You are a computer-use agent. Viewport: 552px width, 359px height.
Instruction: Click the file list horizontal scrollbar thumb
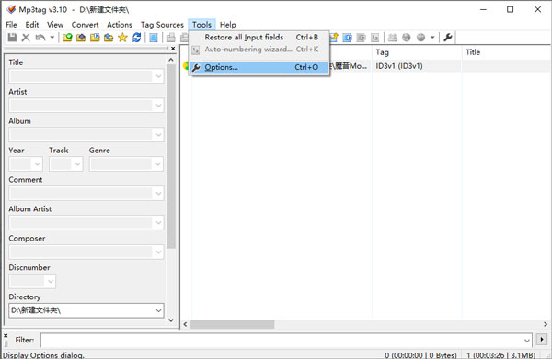pos(233,324)
